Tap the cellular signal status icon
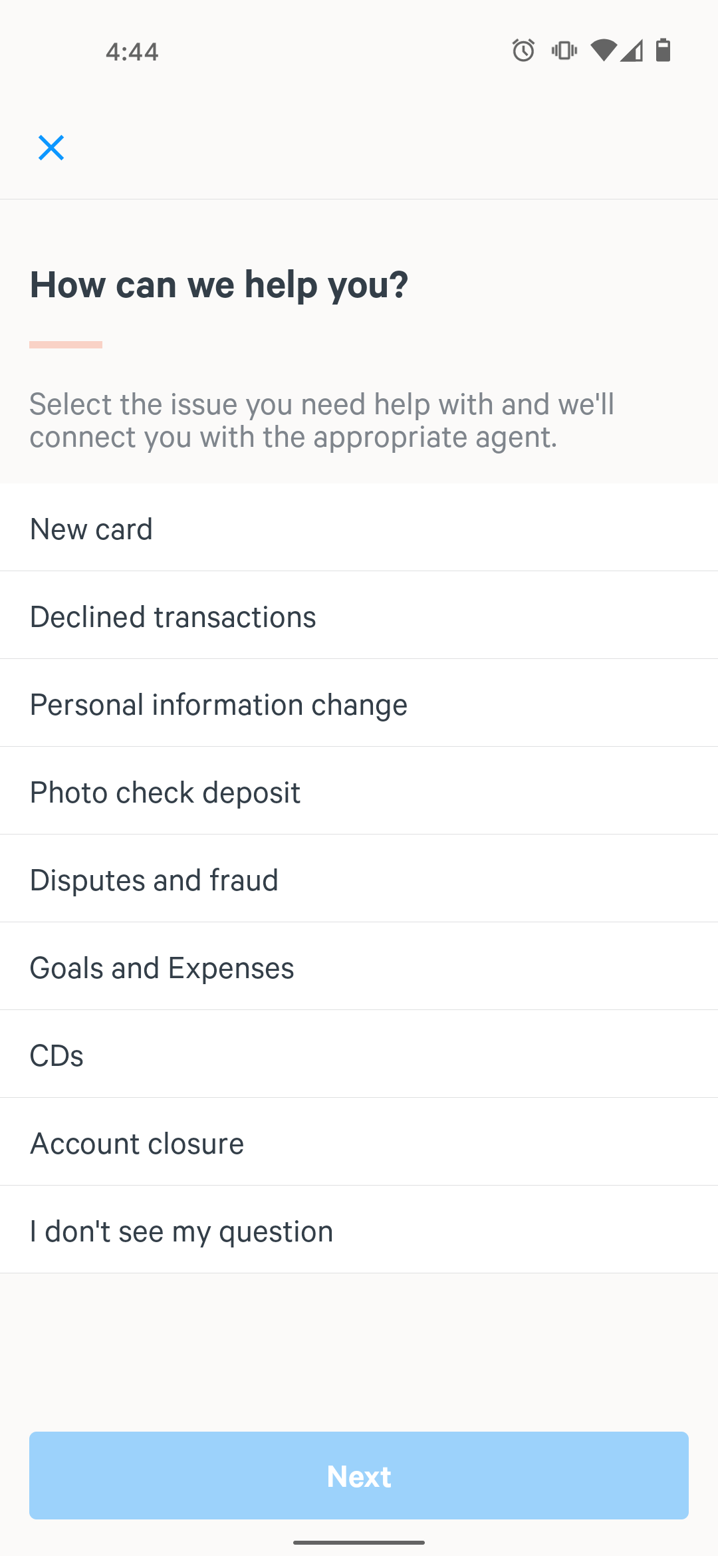718x1556 pixels. click(x=632, y=51)
